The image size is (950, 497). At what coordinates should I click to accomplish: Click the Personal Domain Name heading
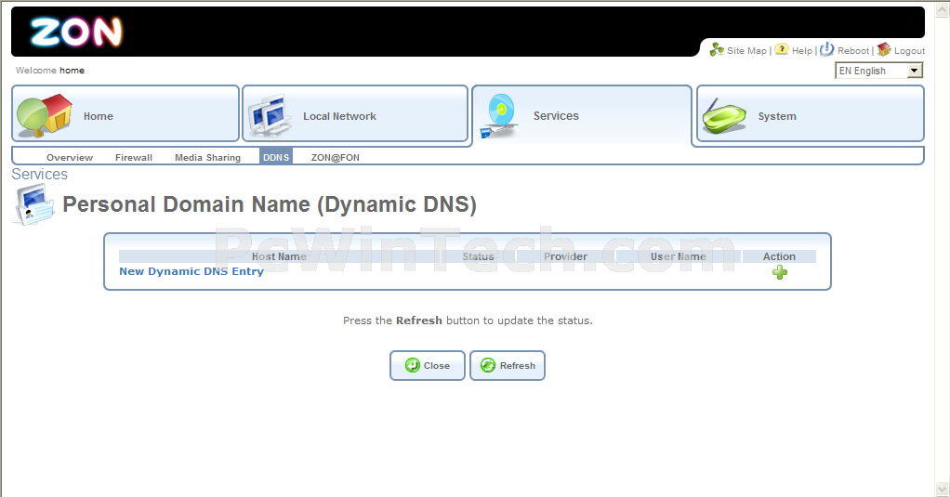[270, 204]
